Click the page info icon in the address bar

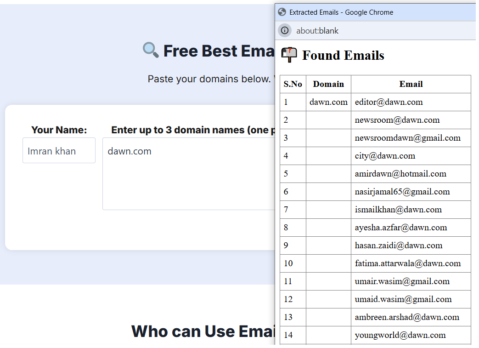pyautogui.click(x=285, y=30)
